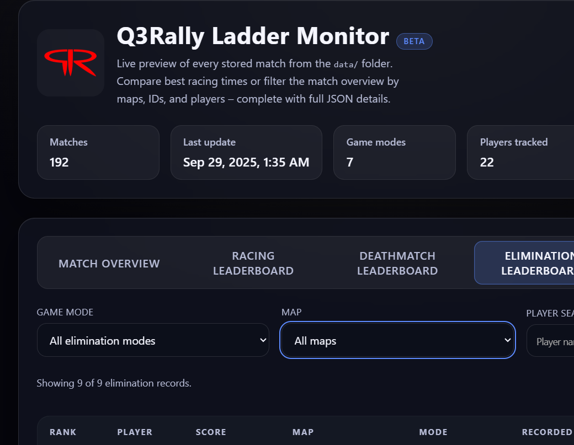Select the Matches stat card showing 192
This screenshot has height=445, width=574.
(98, 152)
